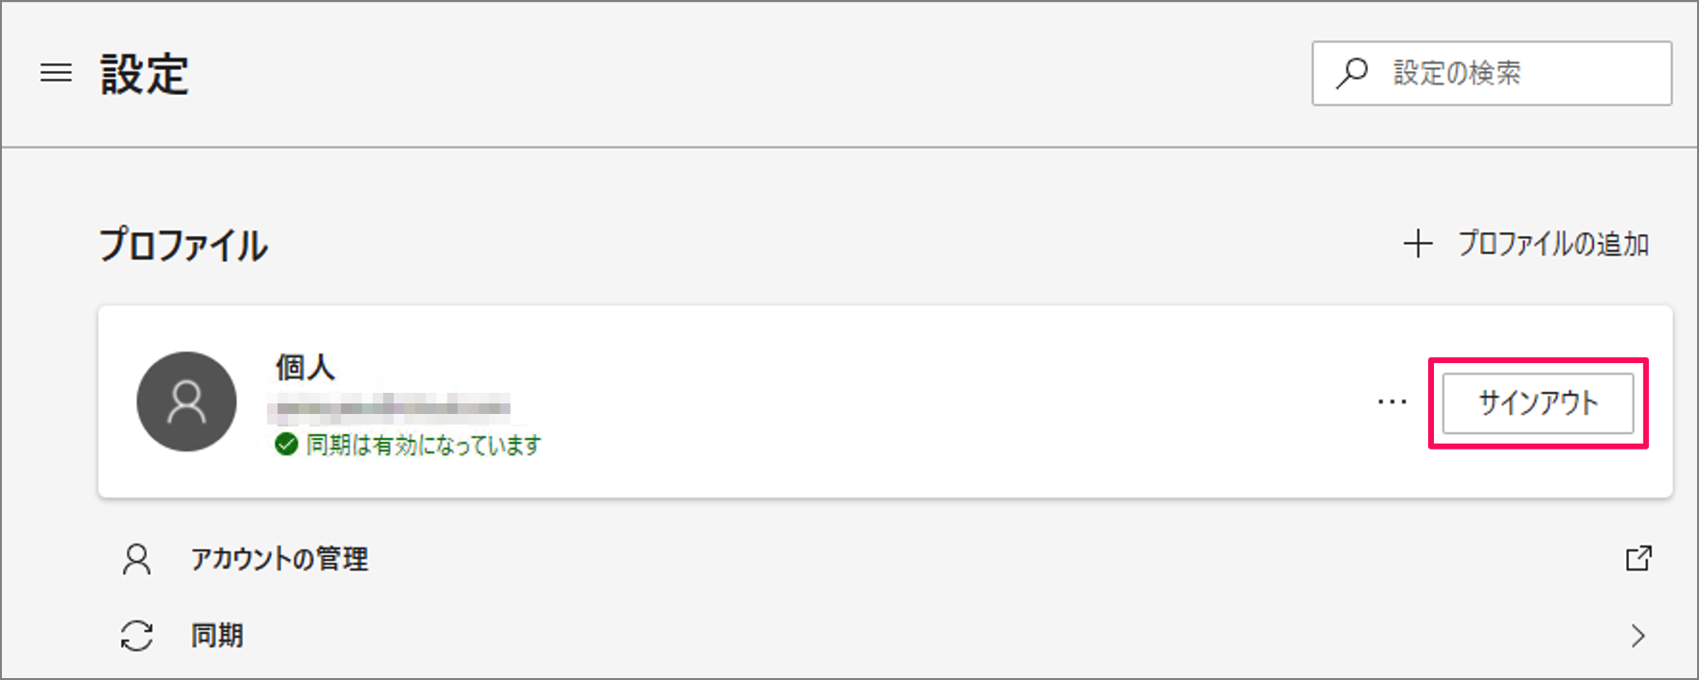Image resolution: width=1699 pixels, height=680 pixels.
Task: Click the magnifier search icon
Action: point(1352,73)
